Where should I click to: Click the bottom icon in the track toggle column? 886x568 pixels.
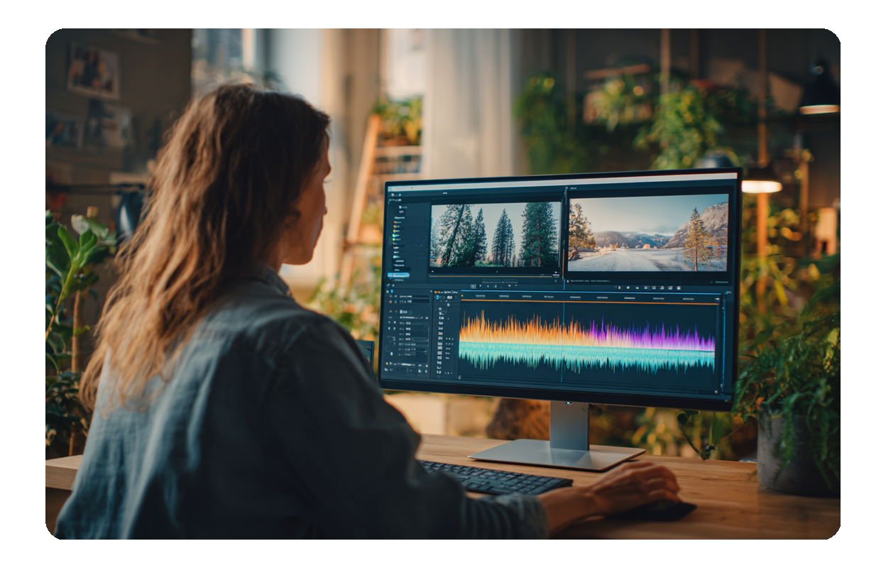pos(439,371)
